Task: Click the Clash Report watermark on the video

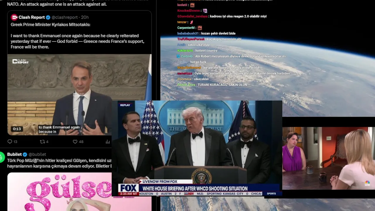Action: coord(21,61)
